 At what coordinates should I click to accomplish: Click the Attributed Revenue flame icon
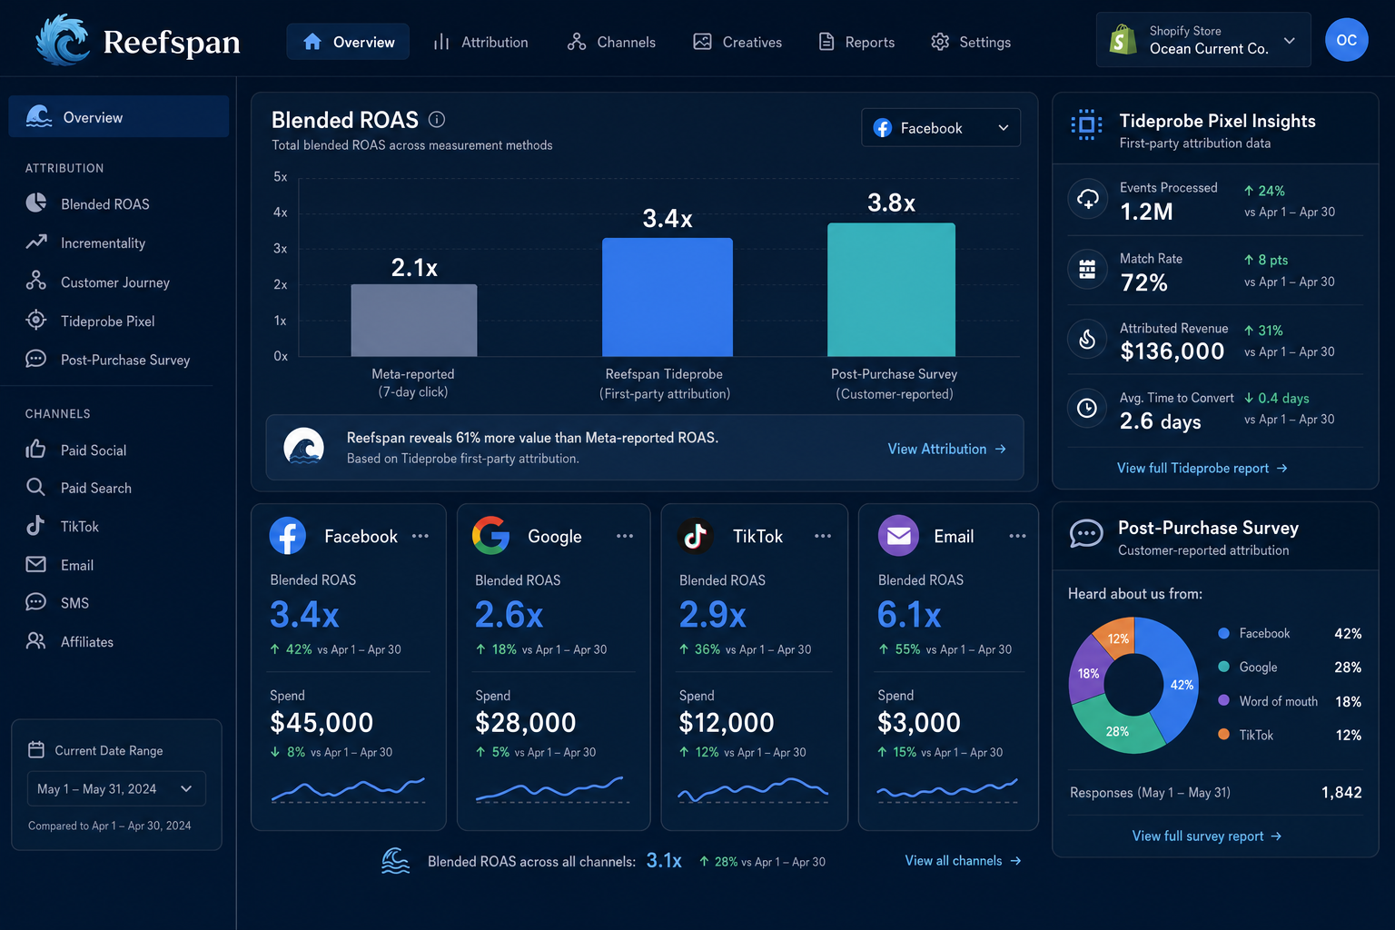1087,339
